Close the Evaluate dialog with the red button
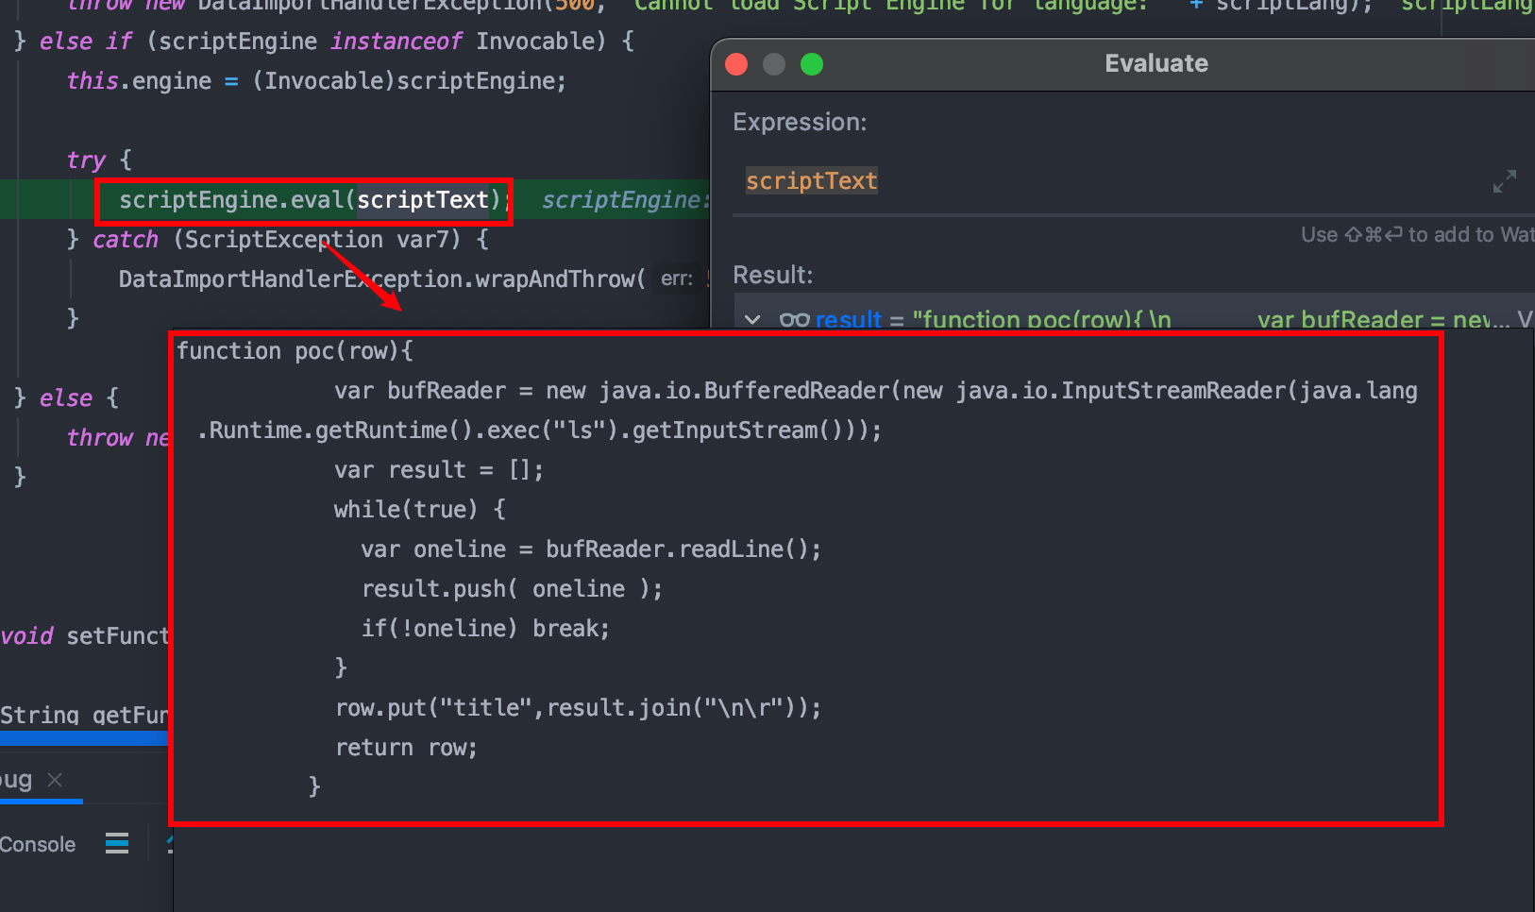Viewport: 1535px width, 912px height. 736,64
